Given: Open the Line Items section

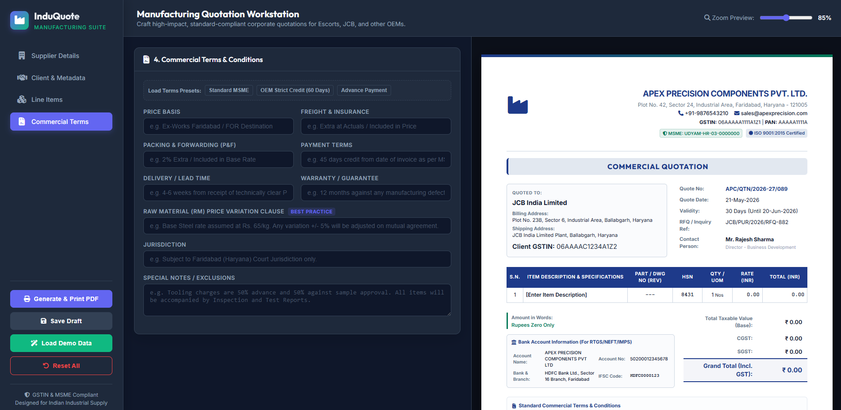Looking at the screenshot, I should [61, 100].
